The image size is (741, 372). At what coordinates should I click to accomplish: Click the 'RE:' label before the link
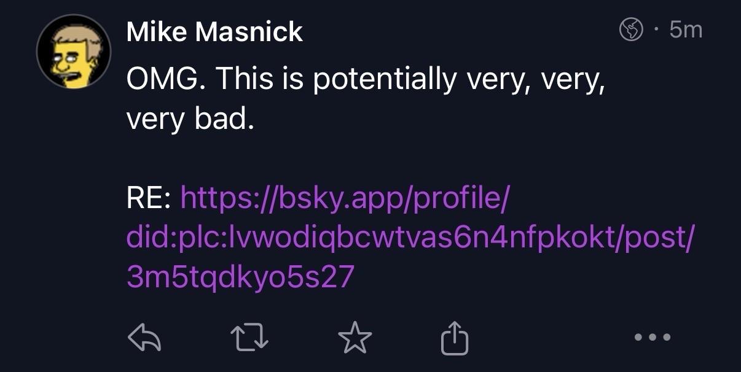[147, 199]
